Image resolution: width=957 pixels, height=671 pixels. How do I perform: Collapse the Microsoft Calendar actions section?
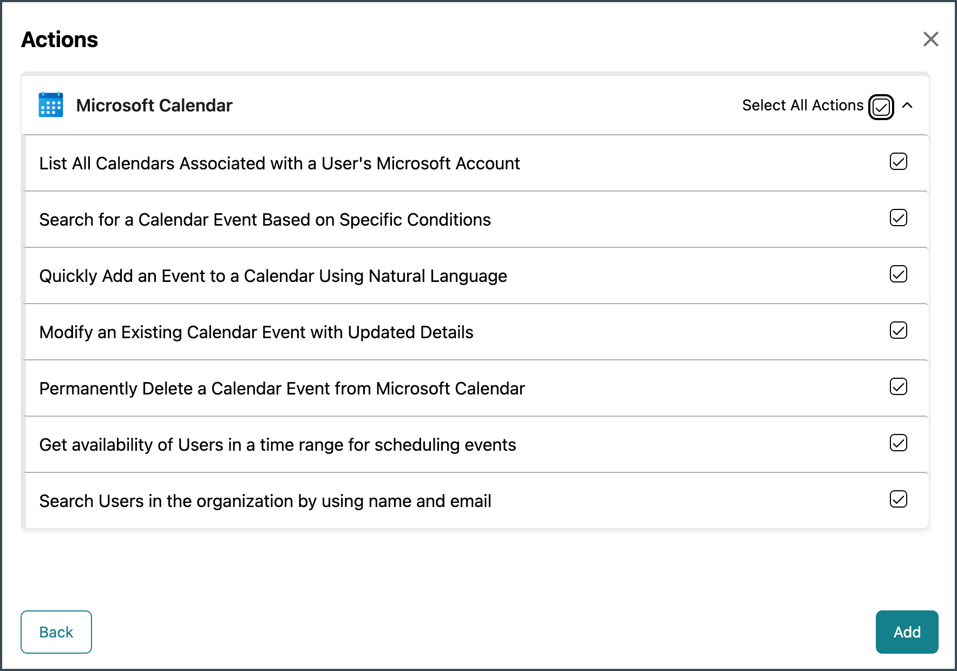coord(907,105)
